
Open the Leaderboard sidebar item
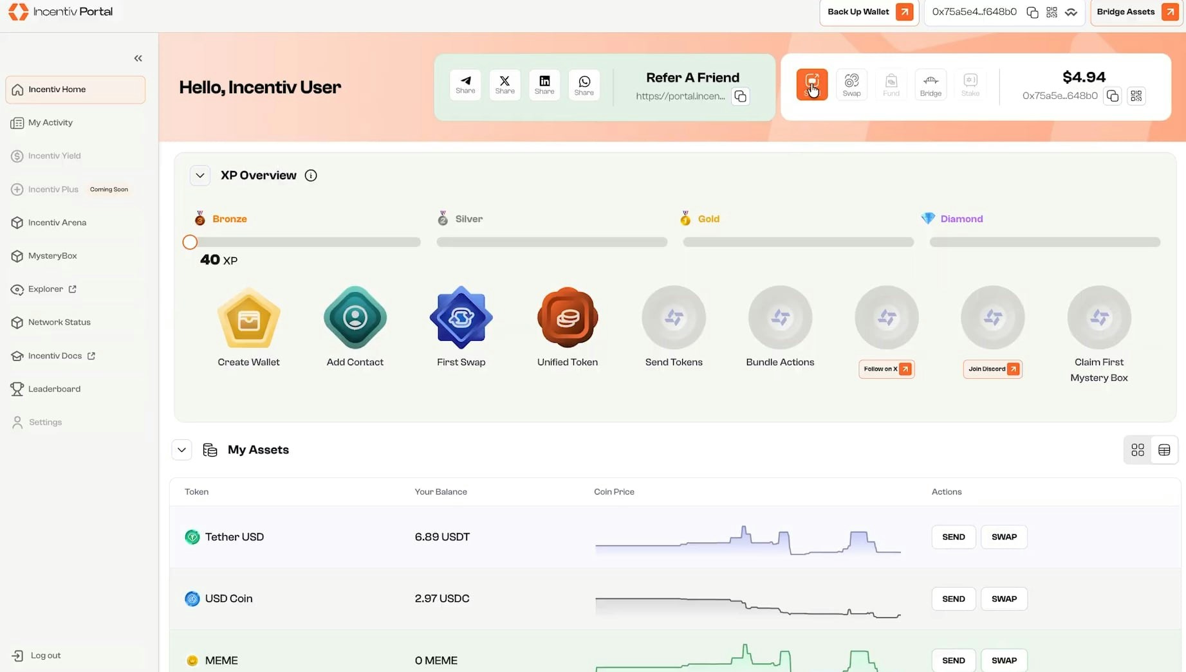(x=54, y=388)
